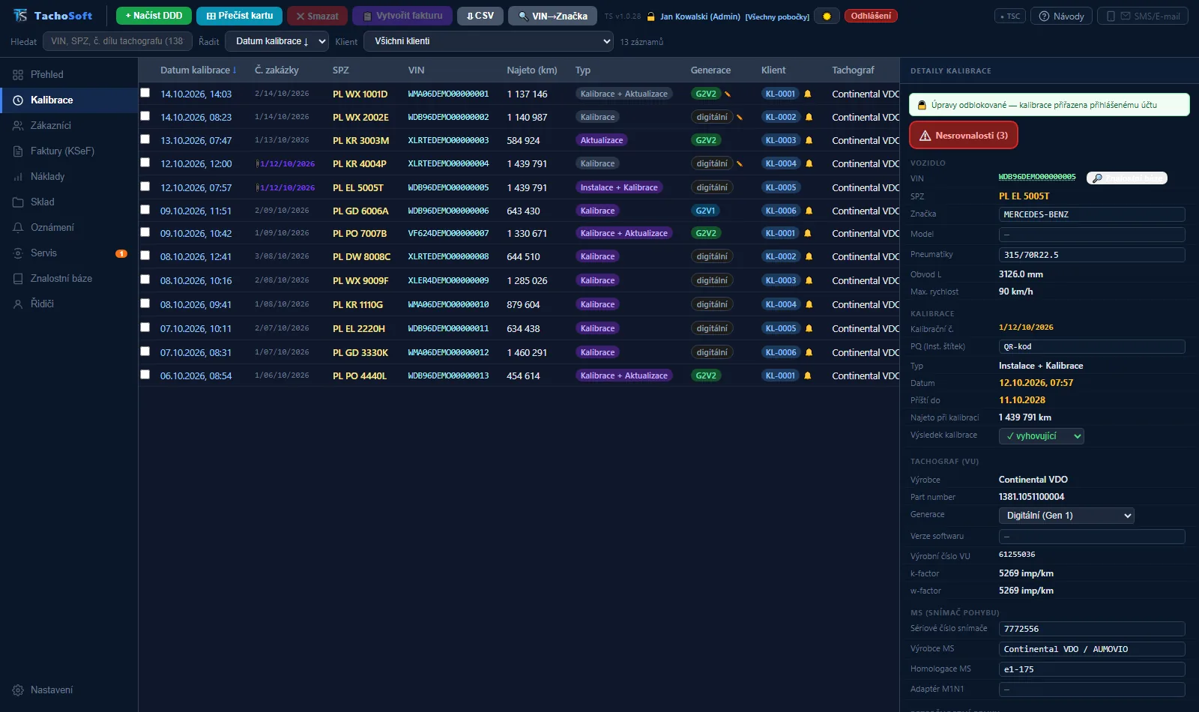Open Nastavení gear icon
This screenshot has width=1199, height=712.
(18, 690)
